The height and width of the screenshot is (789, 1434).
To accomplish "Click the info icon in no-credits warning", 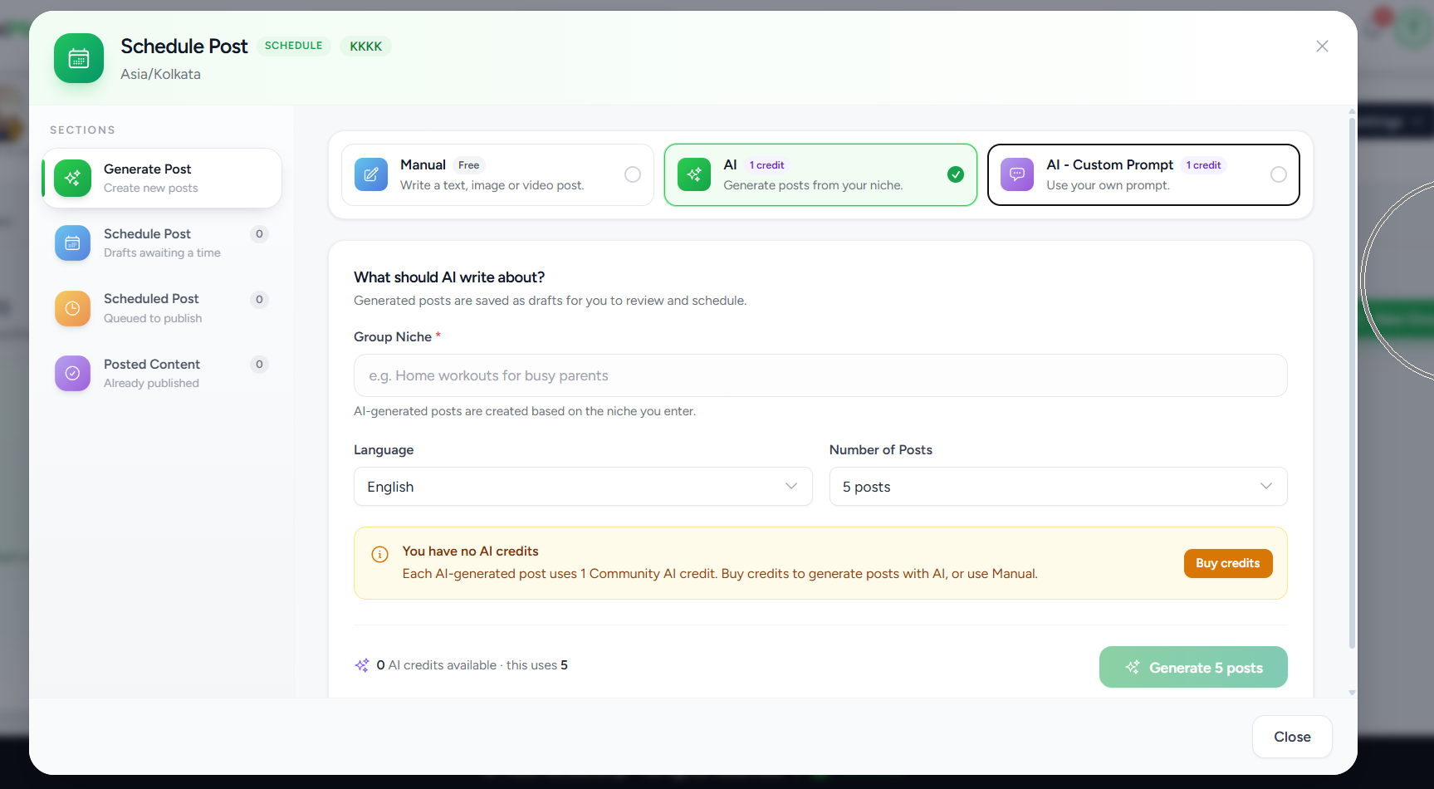I will click(x=379, y=554).
